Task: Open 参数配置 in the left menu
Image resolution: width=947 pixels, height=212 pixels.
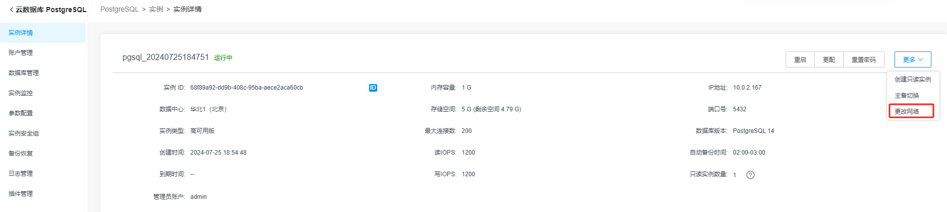Action: [21, 113]
